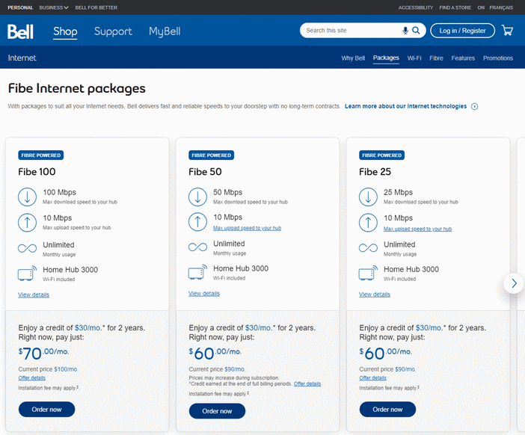
Task: Click the magnifying glass search icon
Action: [416, 31]
